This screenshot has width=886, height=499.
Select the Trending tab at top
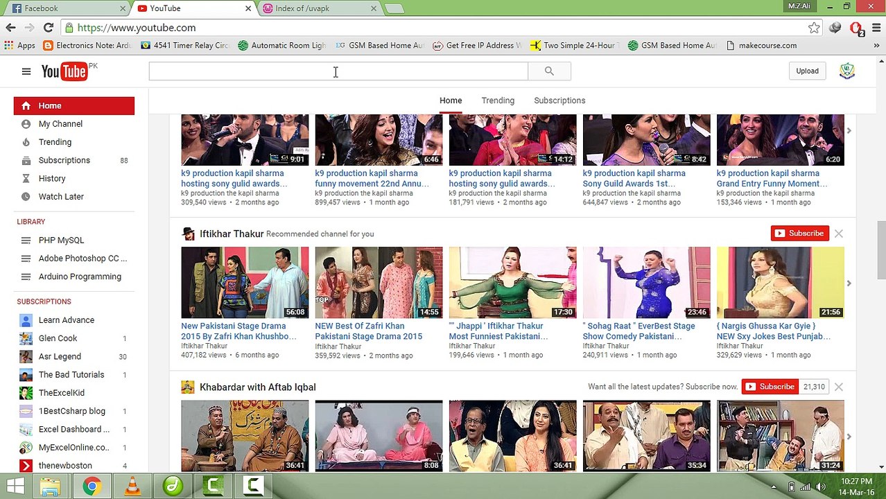tap(498, 100)
